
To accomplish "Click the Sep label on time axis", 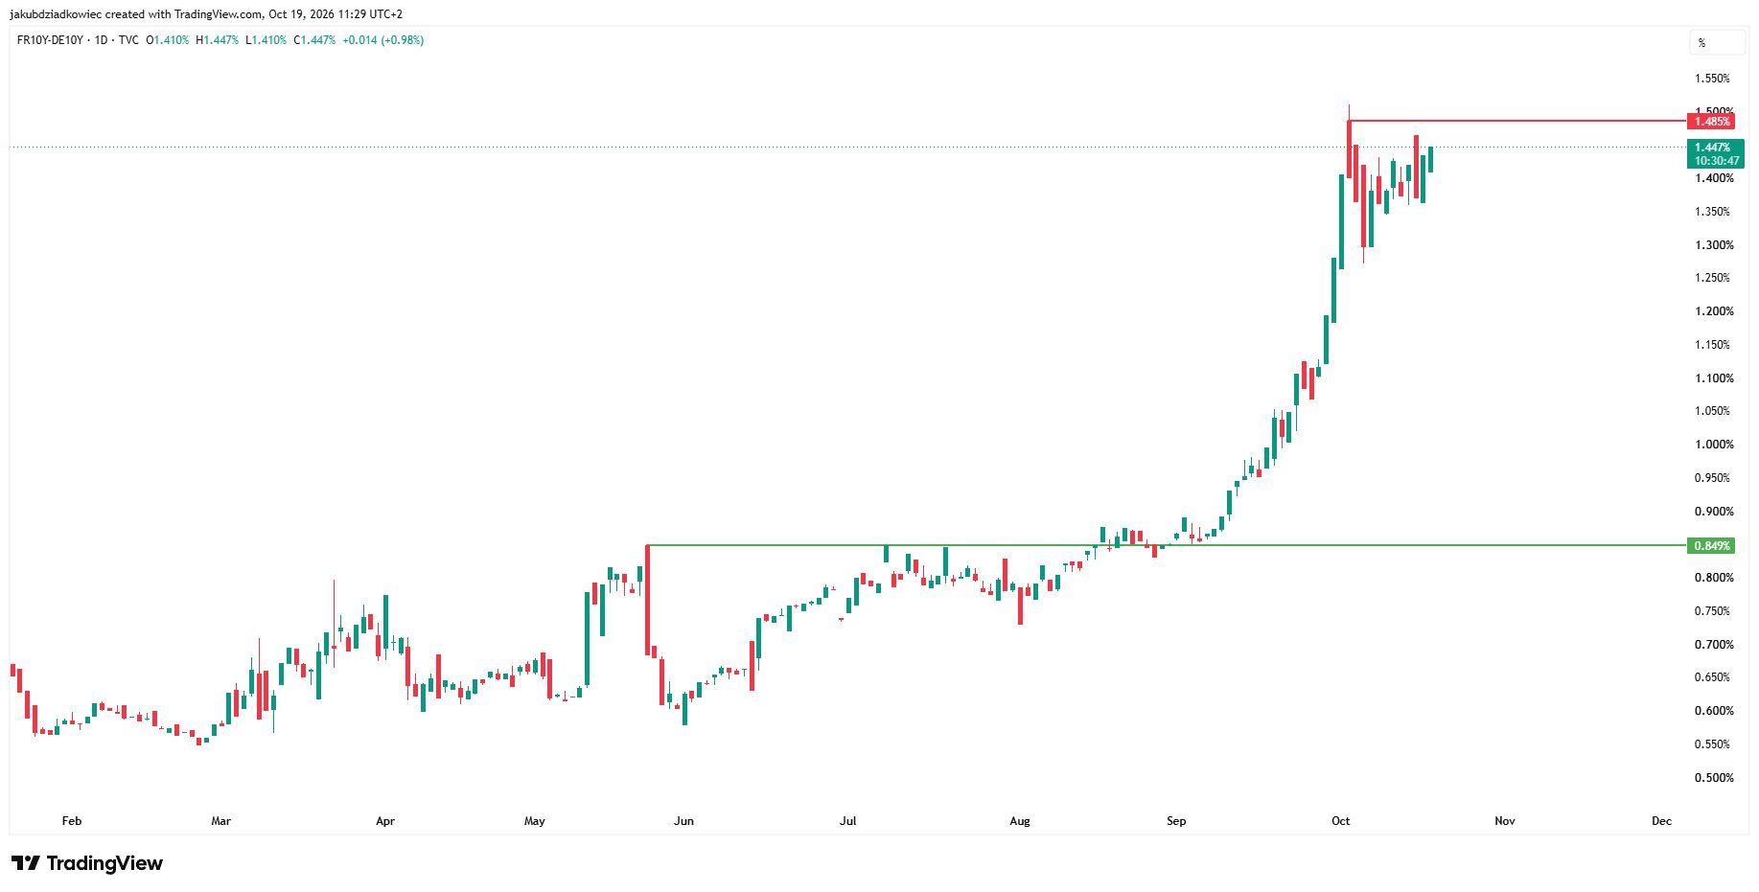I will (x=1176, y=821).
